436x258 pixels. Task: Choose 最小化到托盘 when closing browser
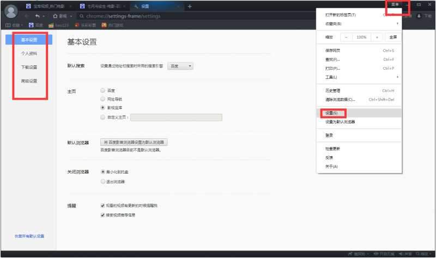pos(103,172)
